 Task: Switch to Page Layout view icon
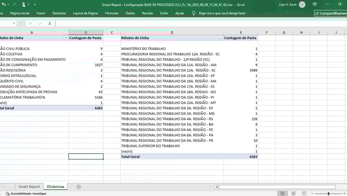point(294,193)
